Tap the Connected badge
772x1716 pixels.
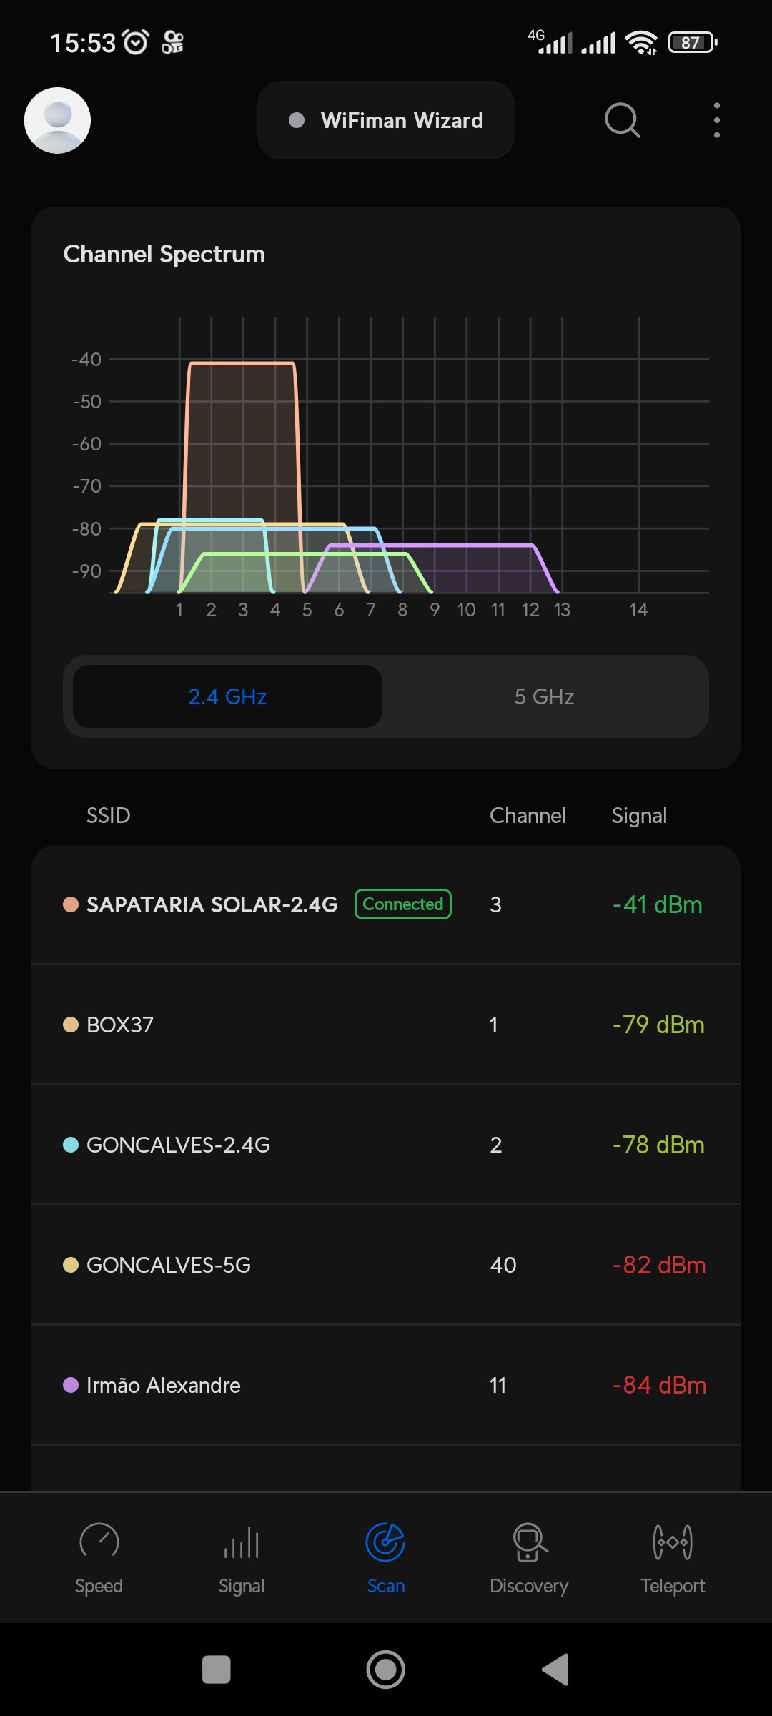[403, 904]
